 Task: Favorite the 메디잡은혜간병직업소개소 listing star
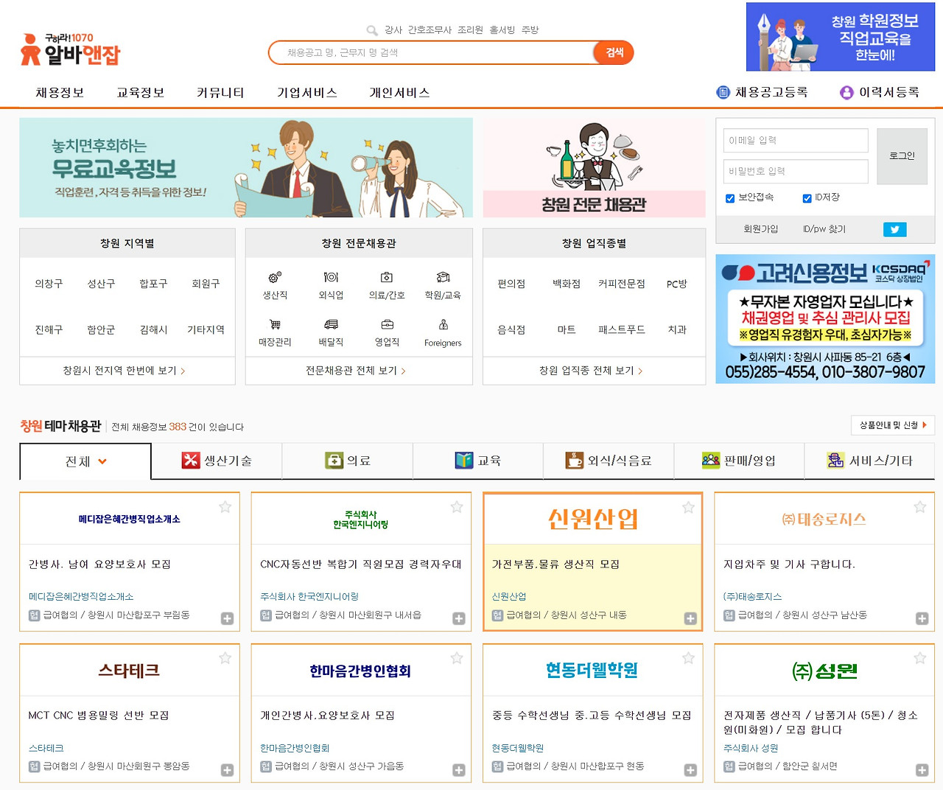pos(225,507)
